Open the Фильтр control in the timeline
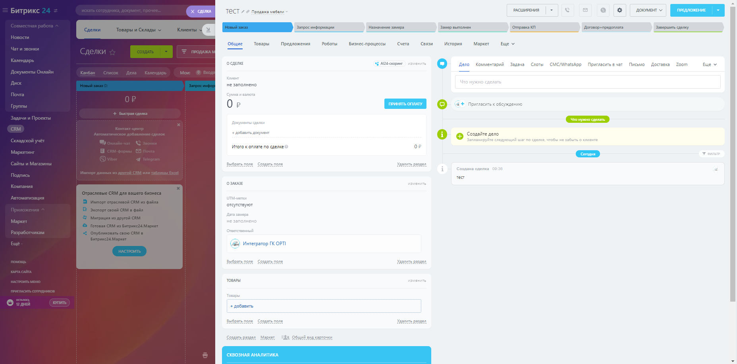 tap(711, 154)
